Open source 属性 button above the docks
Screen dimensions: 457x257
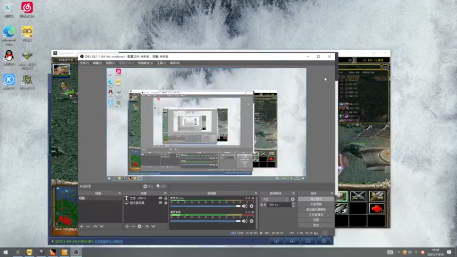(148, 186)
